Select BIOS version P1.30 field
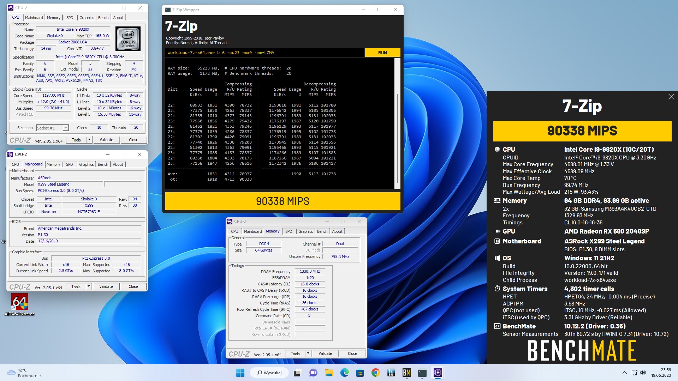678x381 pixels. pyautogui.click(x=89, y=235)
